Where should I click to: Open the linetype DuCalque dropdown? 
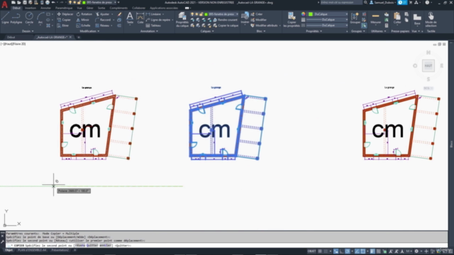pos(327,25)
